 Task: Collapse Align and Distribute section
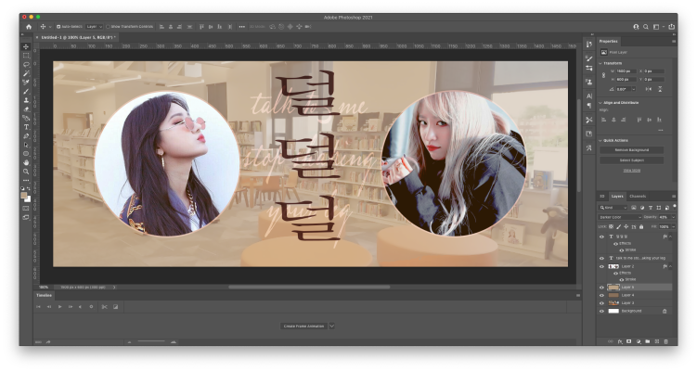(x=600, y=103)
